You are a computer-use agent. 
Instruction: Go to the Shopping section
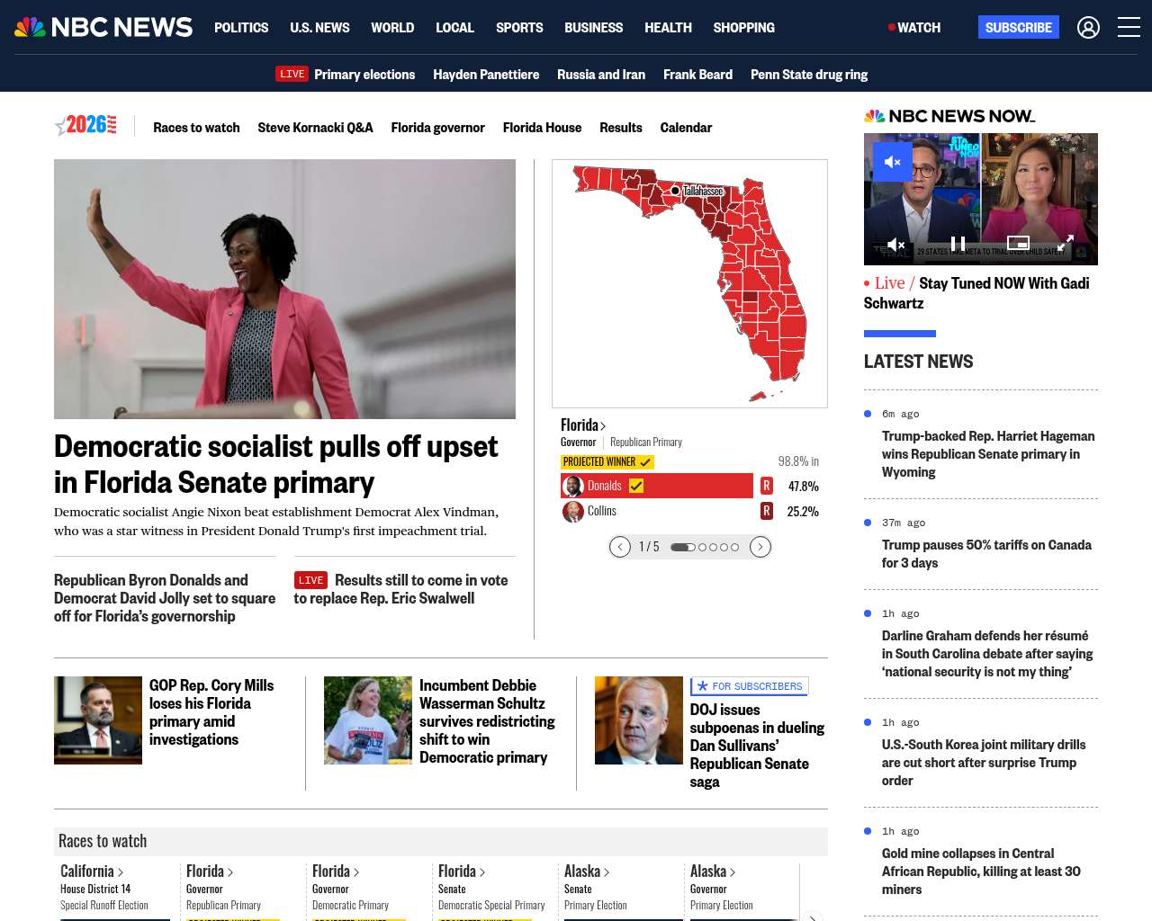pyautogui.click(x=743, y=28)
